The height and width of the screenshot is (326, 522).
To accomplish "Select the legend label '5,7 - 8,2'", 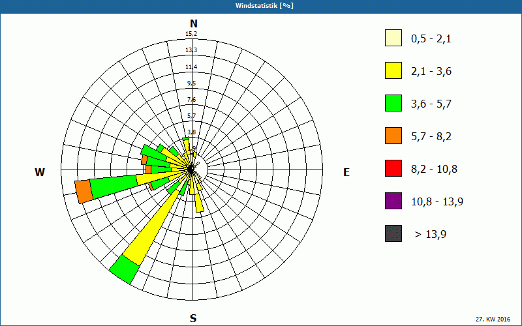I will [431, 137].
